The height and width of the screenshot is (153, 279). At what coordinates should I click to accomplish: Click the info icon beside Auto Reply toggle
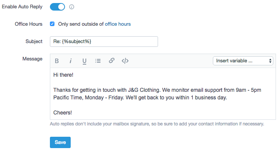pyautogui.click(x=72, y=7)
